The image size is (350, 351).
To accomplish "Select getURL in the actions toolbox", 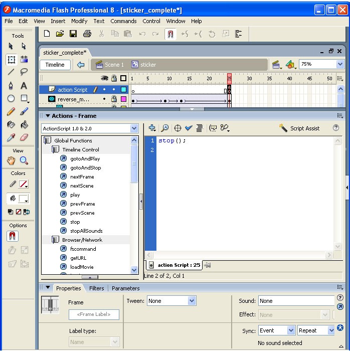I will 78,258.
